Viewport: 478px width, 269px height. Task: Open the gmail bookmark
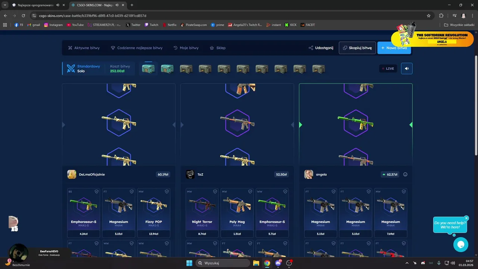(x=34, y=25)
